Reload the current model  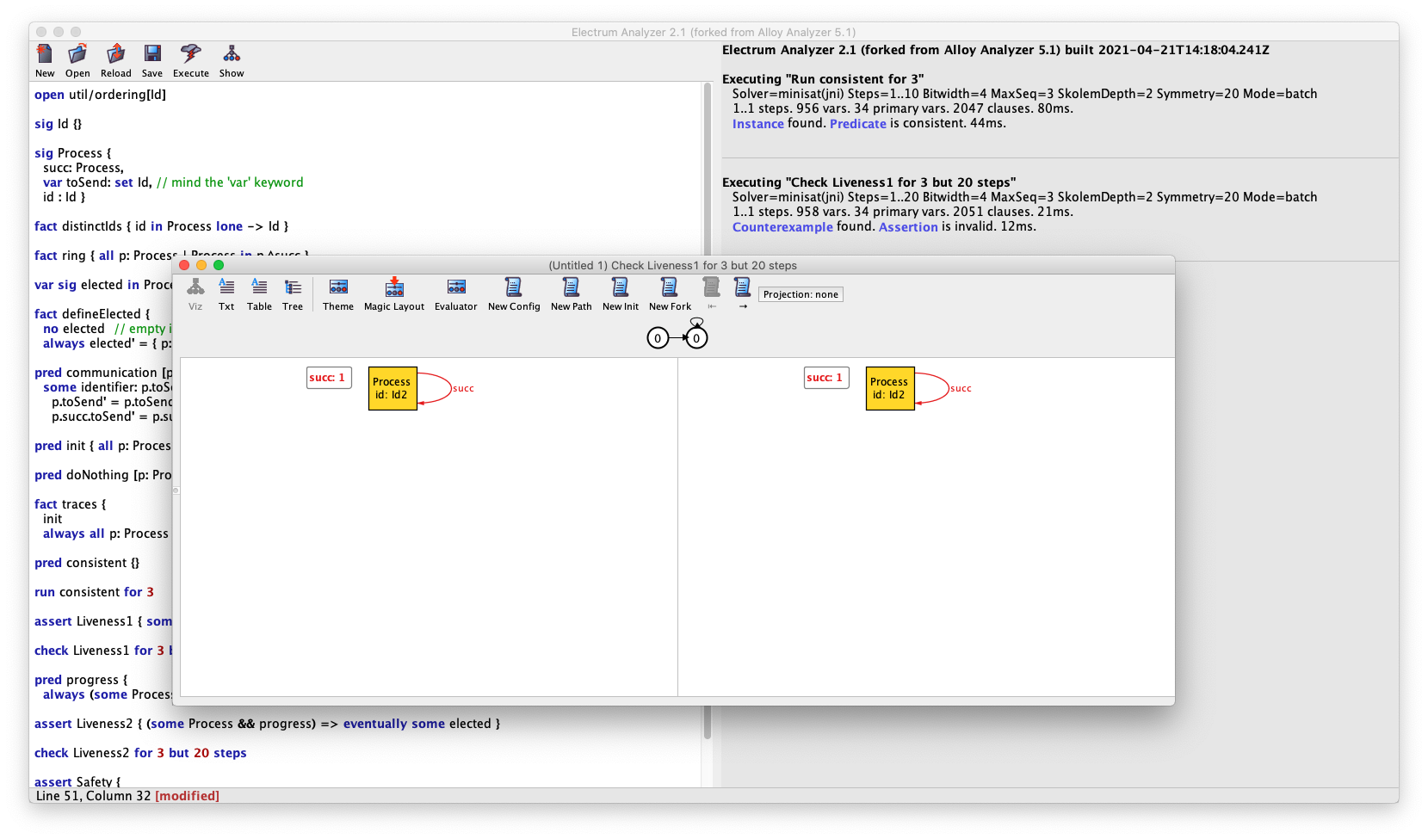[x=115, y=61]
